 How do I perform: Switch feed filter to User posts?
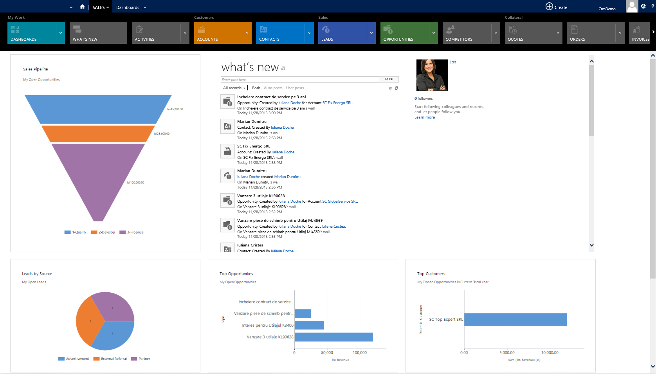click(295, 88)
